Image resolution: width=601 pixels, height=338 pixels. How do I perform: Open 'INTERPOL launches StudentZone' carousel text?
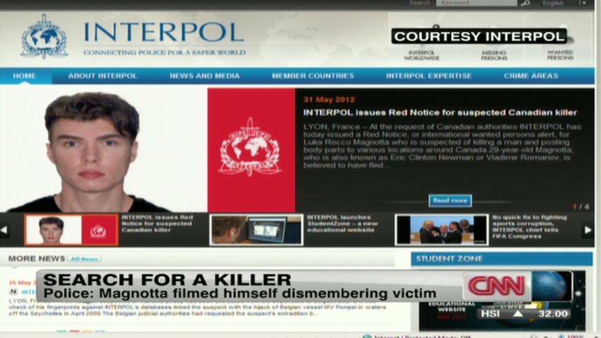[x=342, y=223]
